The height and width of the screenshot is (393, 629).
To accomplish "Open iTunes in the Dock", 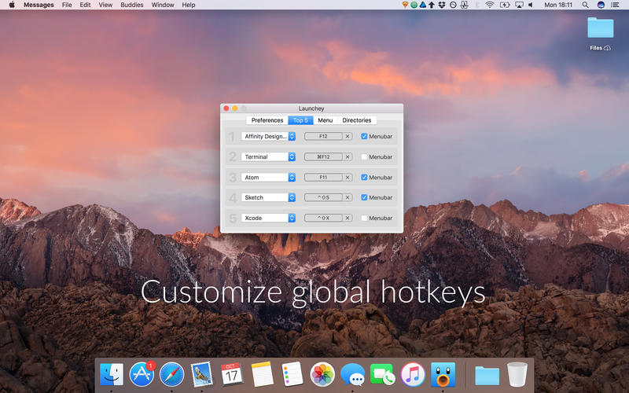I will coord(413,374).
